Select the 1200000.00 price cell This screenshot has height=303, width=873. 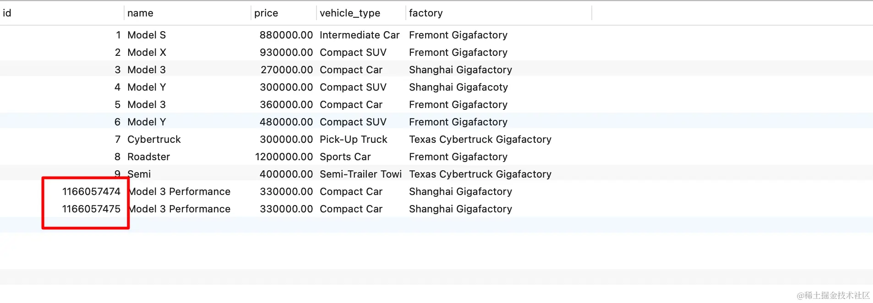(284, 157)
